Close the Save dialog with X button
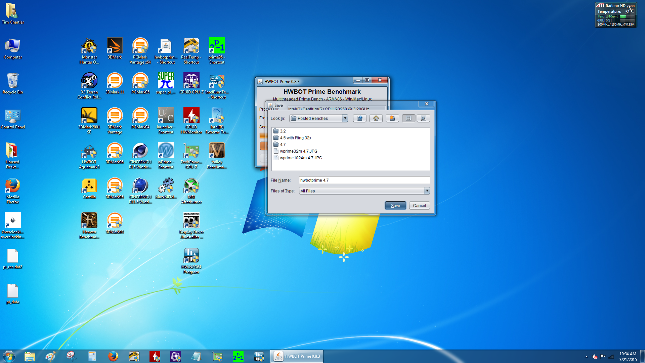Image resolution: width=645 pixels, height=363 pixels. click(427, 104)
